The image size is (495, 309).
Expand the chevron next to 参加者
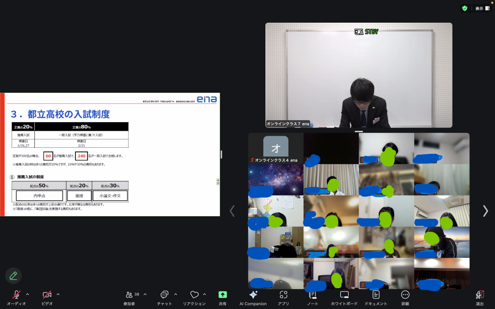tap(145, 294)
